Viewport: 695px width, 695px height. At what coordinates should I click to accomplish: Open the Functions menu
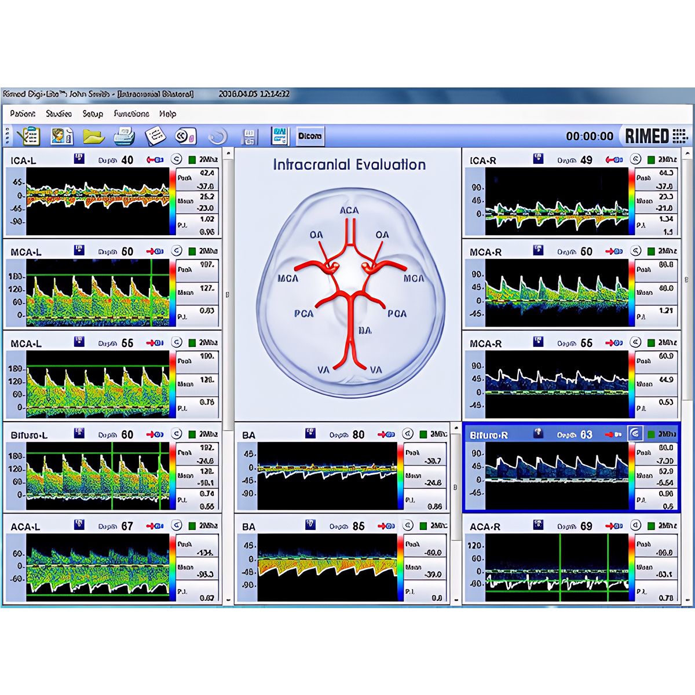[131, 114]
